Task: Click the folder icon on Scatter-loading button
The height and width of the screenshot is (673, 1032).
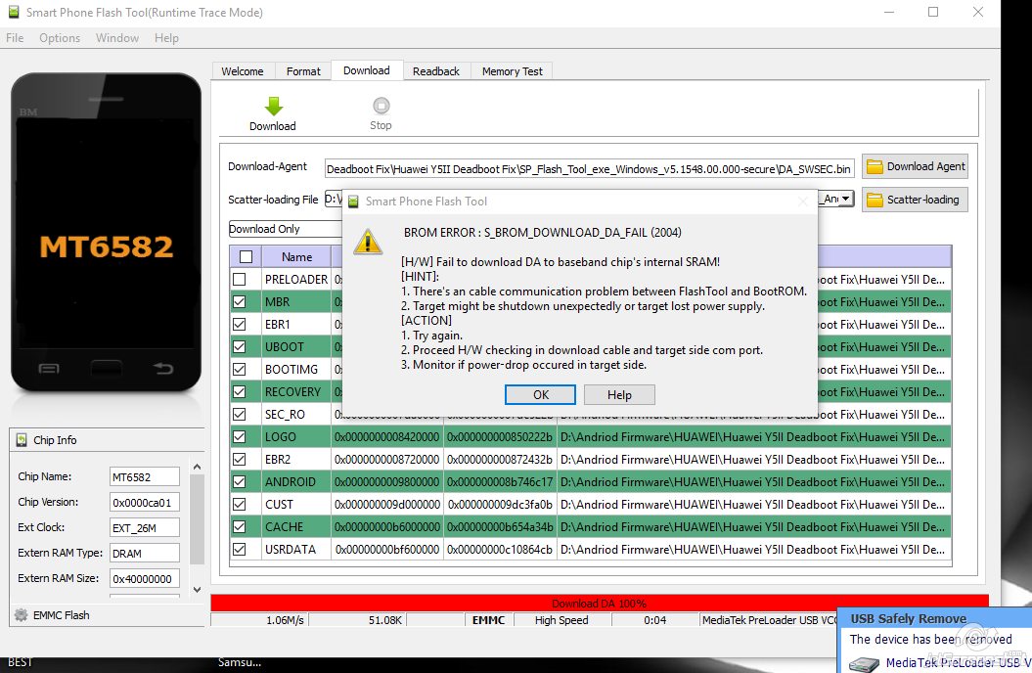Action: tap(875, 200)
